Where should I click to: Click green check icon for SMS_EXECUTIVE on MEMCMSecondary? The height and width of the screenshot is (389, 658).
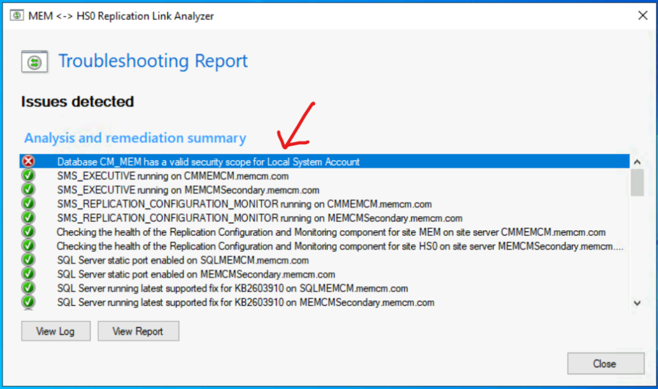point(28,190)
